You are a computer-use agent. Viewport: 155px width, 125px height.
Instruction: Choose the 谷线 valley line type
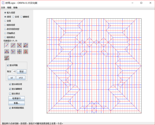(x=15, y=17)
